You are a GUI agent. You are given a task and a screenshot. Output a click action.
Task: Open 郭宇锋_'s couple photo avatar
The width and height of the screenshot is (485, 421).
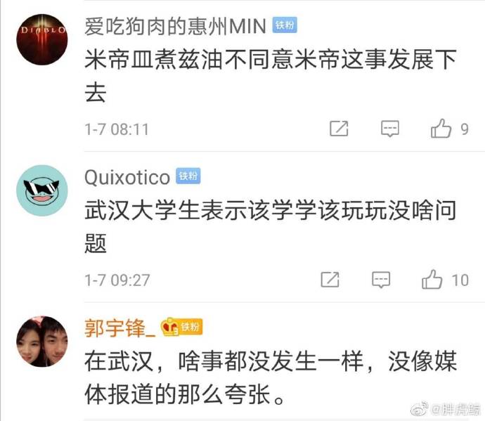click(41, 341)
